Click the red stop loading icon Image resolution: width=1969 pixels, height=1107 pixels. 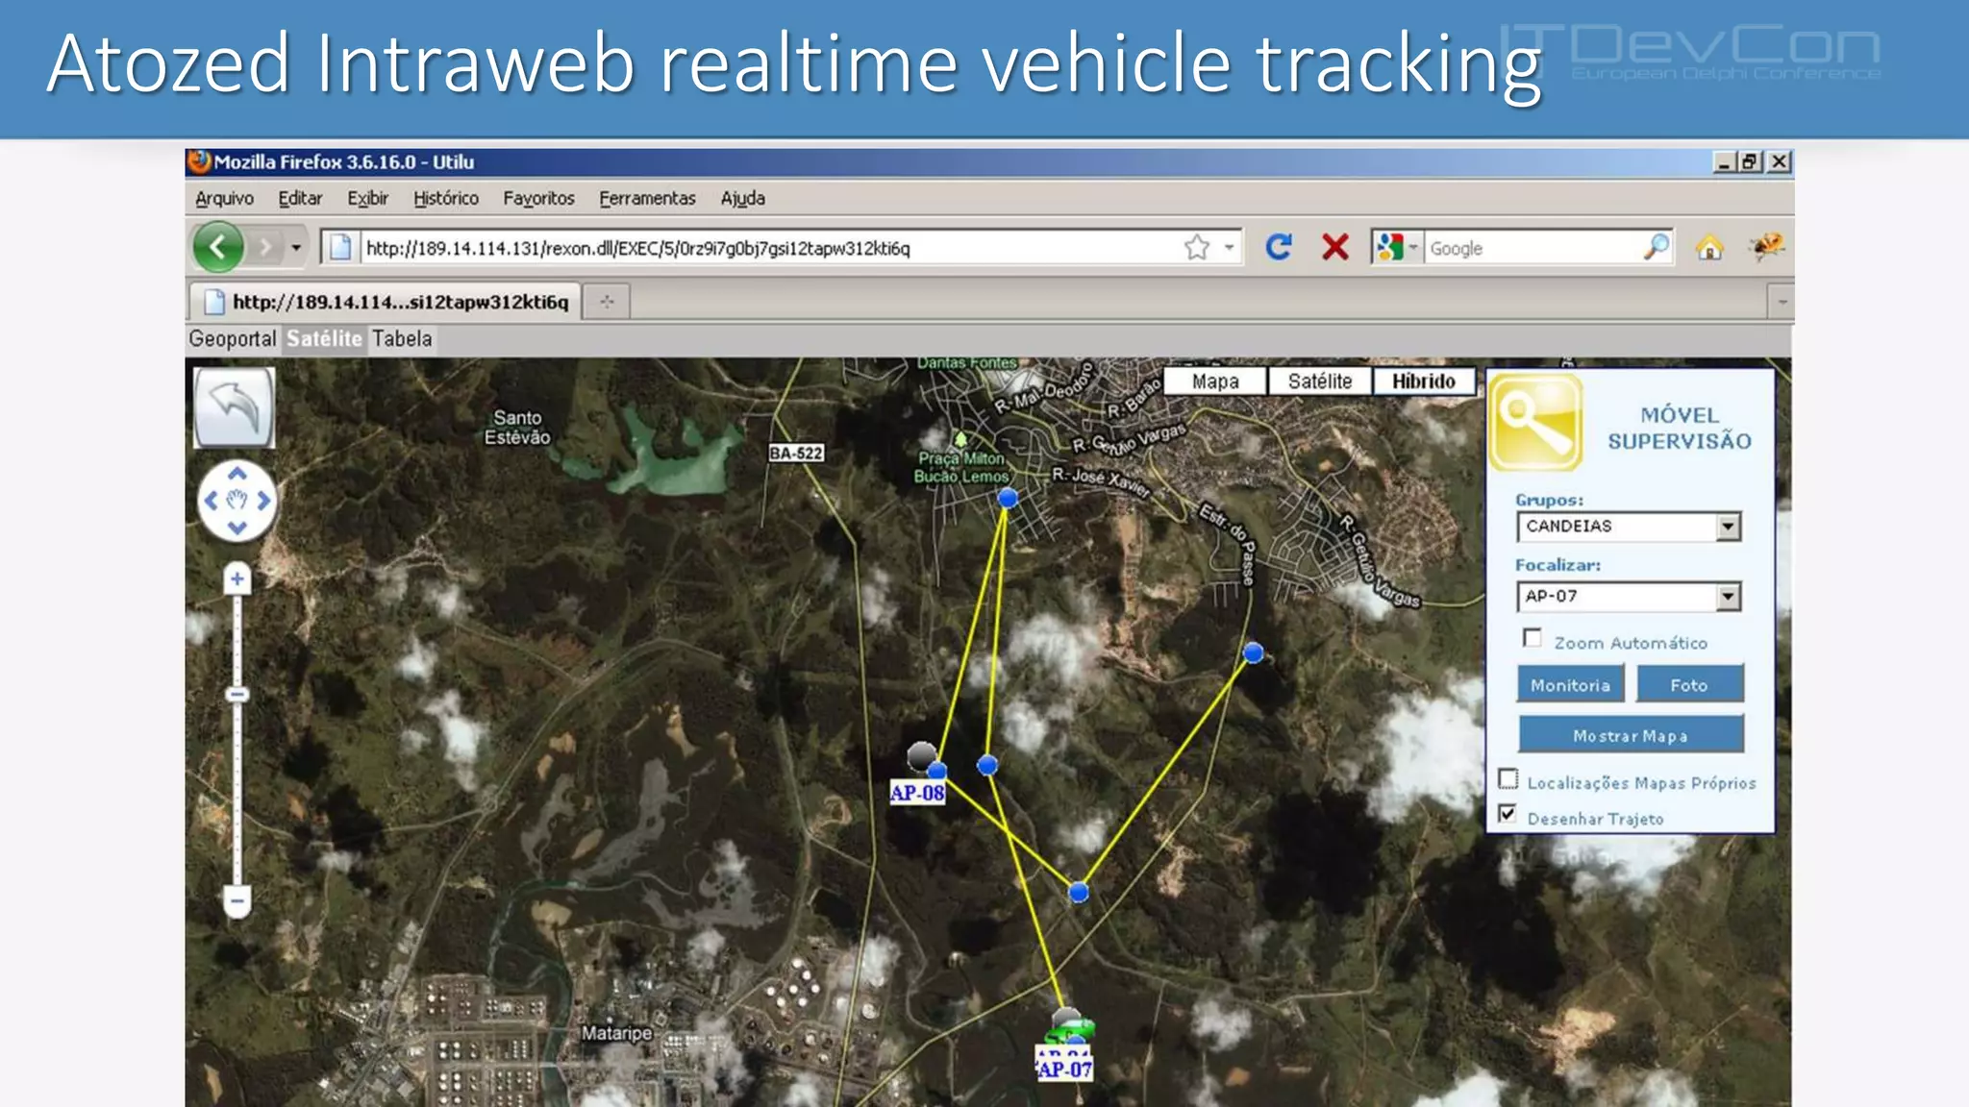tap(1334, 248)
